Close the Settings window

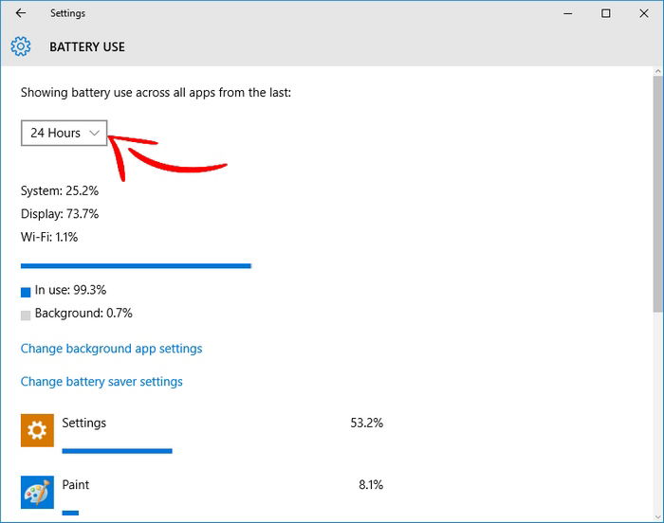(x=644, y=13)
